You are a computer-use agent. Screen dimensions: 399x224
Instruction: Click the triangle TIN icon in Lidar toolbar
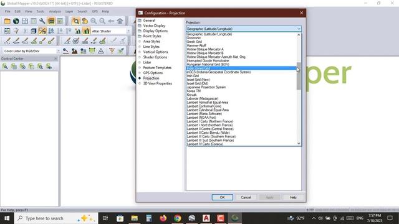click(101, 51)
